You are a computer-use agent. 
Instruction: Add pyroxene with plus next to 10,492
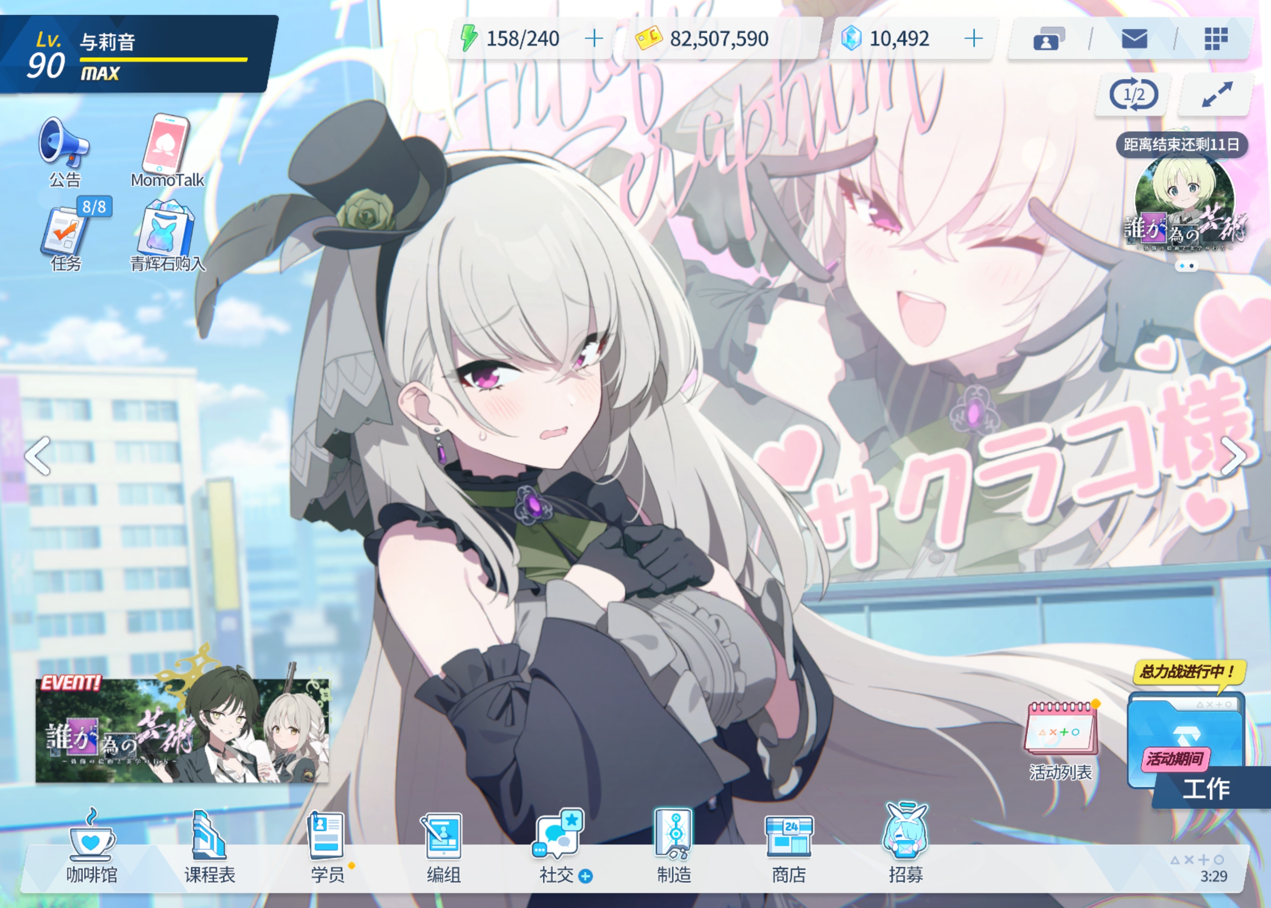[x=973, y=39]
